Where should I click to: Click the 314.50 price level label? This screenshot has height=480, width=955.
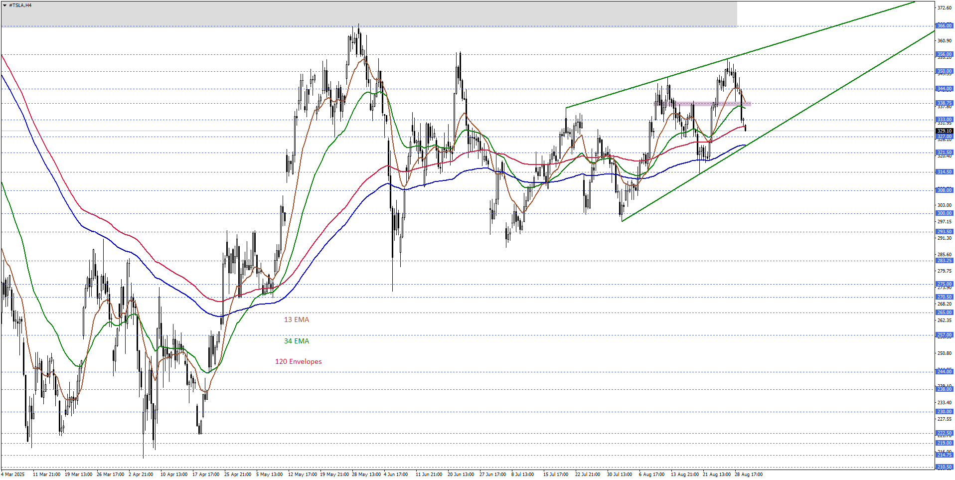(x=944, y=172)
